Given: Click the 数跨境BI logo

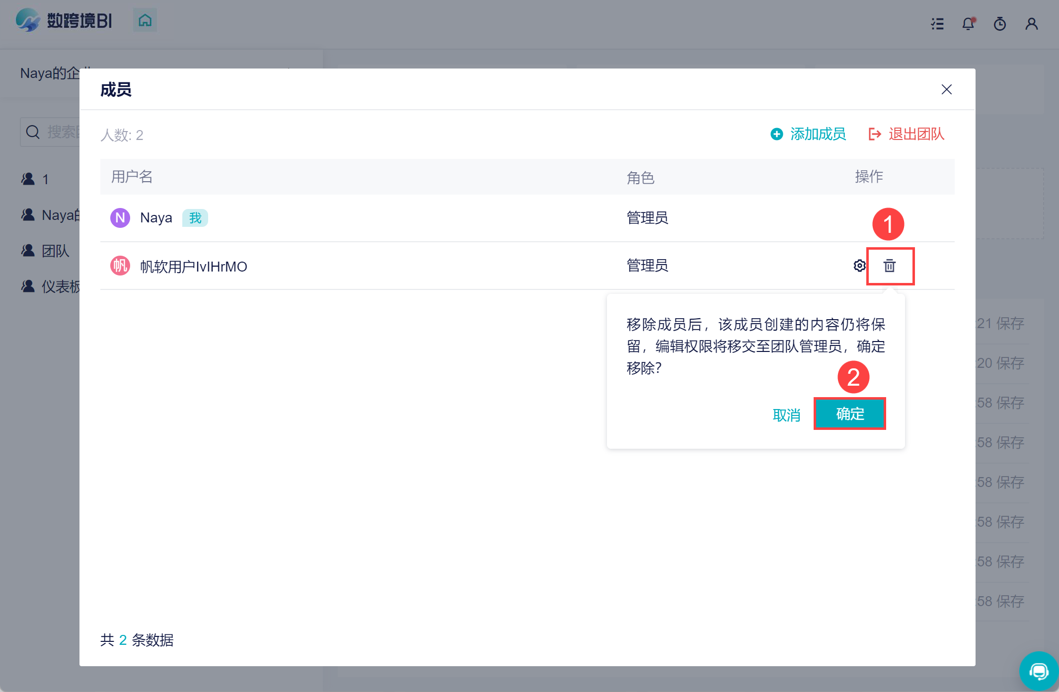Looking at the screenshot, I should click(64, 20).
